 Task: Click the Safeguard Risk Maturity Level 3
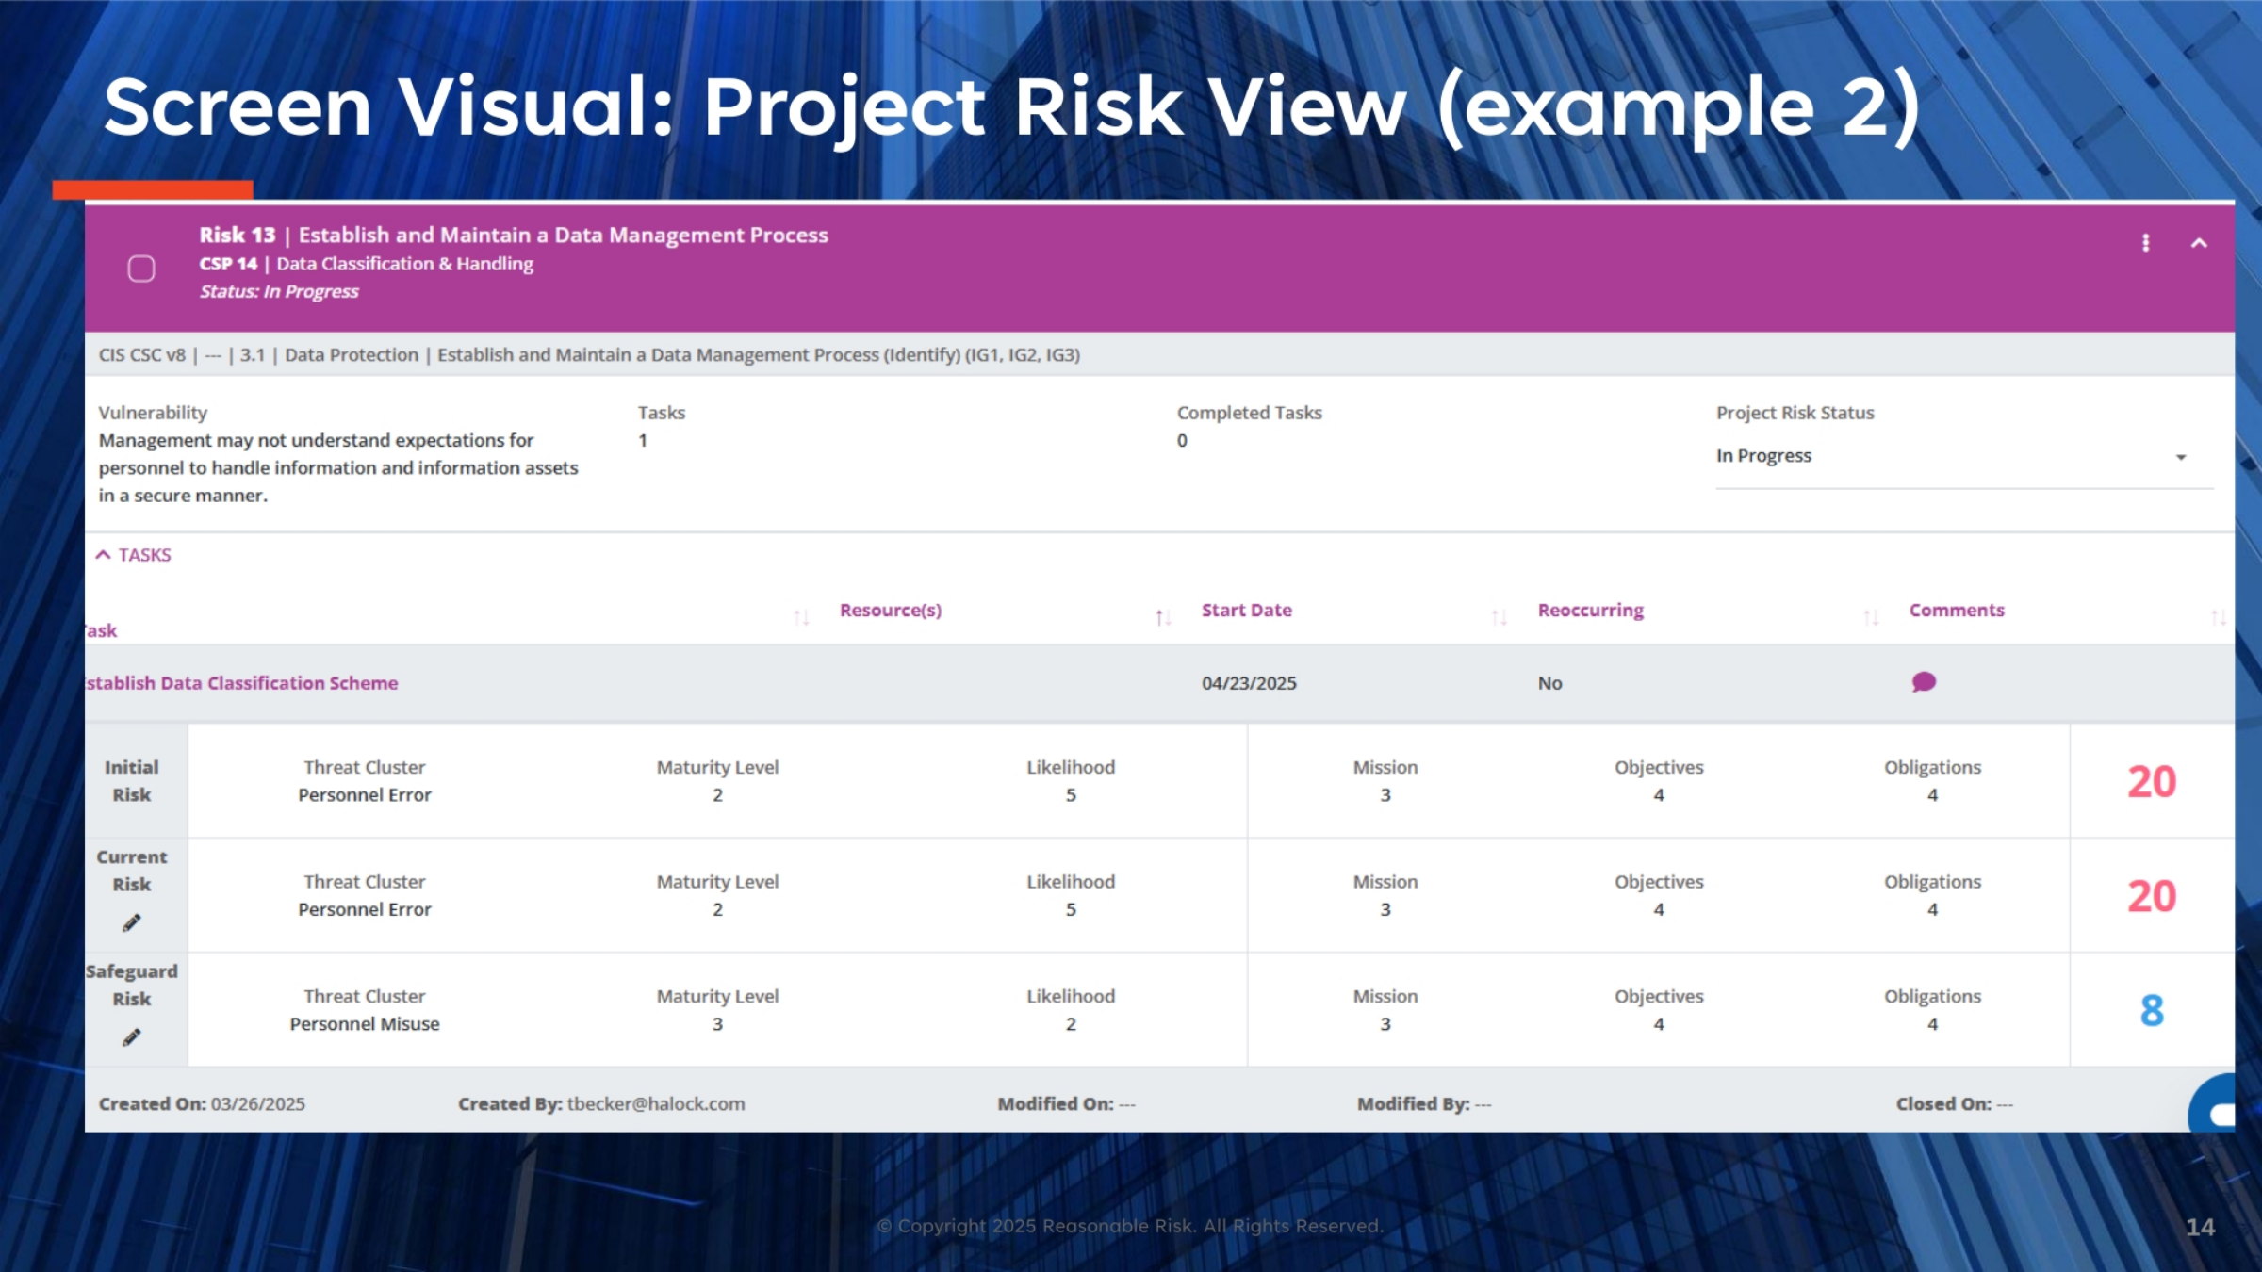pos(717,1024)
